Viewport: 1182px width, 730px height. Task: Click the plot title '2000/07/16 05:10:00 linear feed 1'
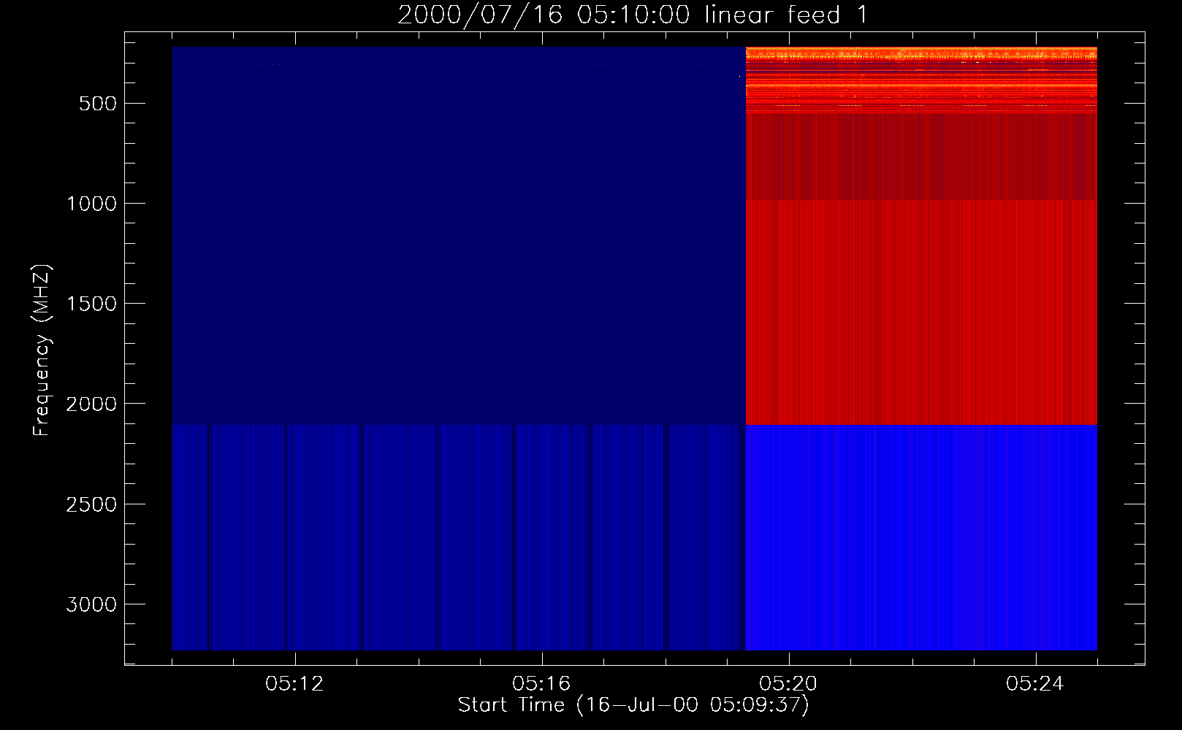click(633, 15)
